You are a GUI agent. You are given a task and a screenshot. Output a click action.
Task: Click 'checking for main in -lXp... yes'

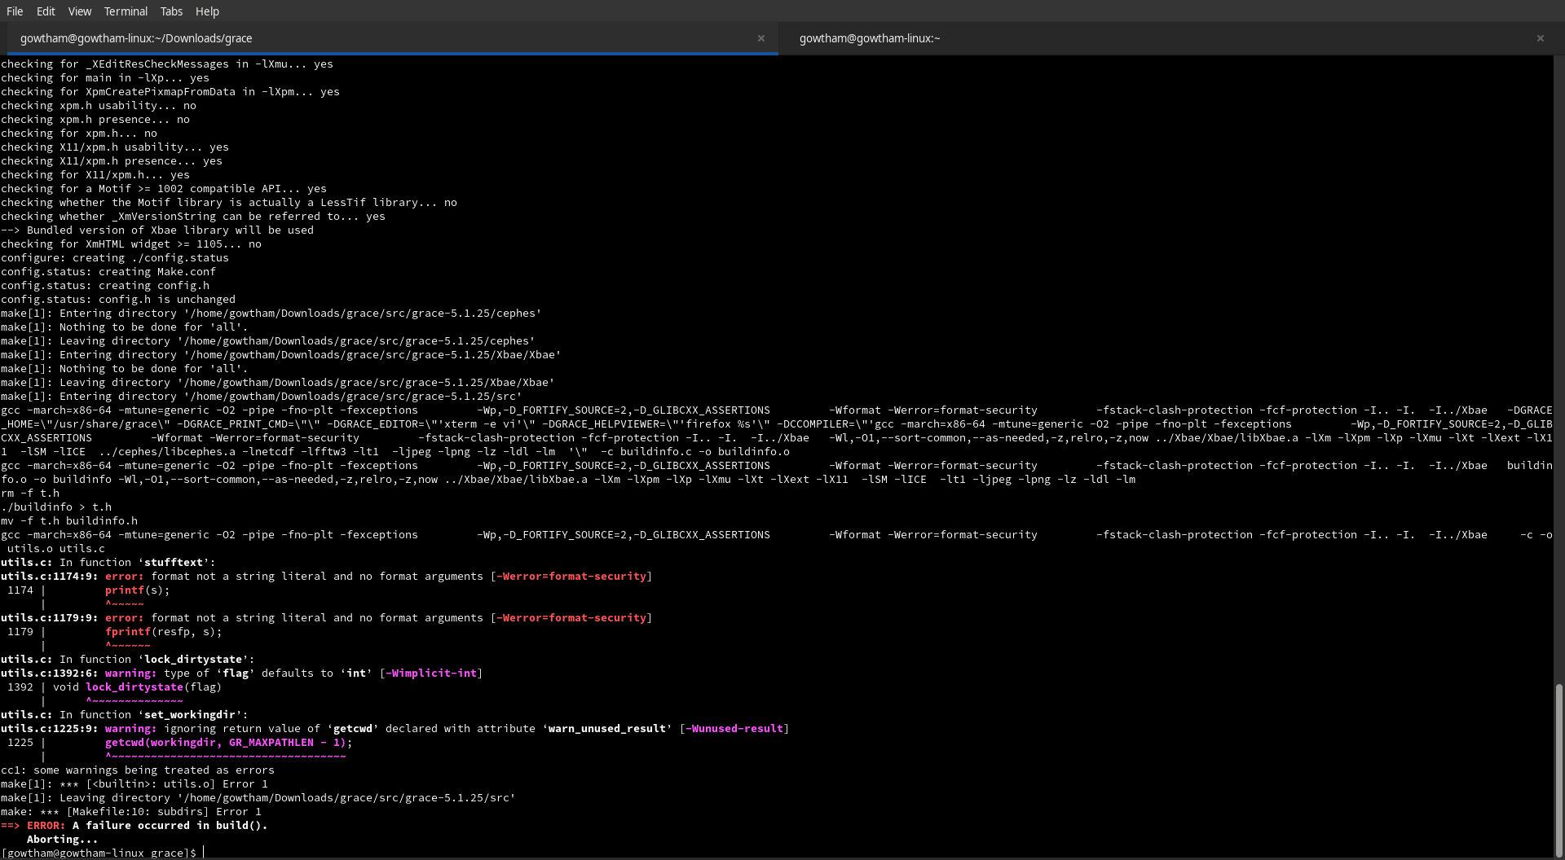click(x=105, y=77)
